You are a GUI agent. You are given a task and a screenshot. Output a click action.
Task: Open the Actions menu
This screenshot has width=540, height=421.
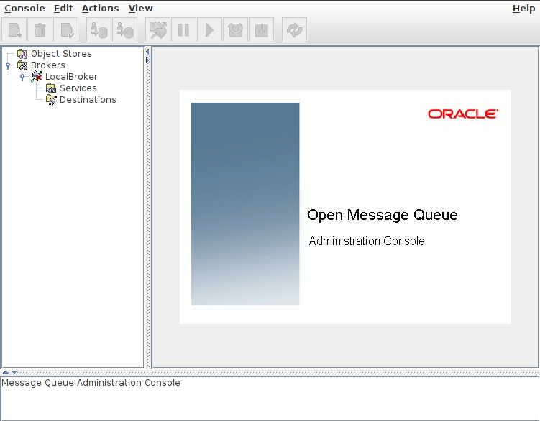[x=100, y=9]
